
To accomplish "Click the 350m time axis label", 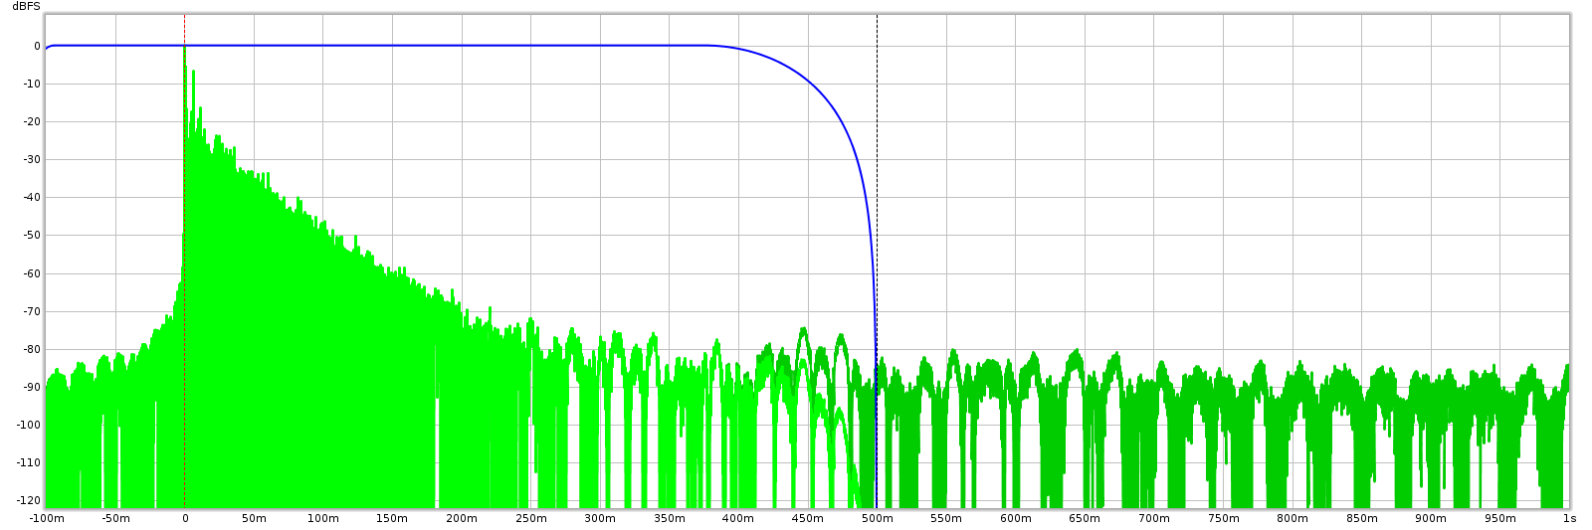I will (669, 518).
